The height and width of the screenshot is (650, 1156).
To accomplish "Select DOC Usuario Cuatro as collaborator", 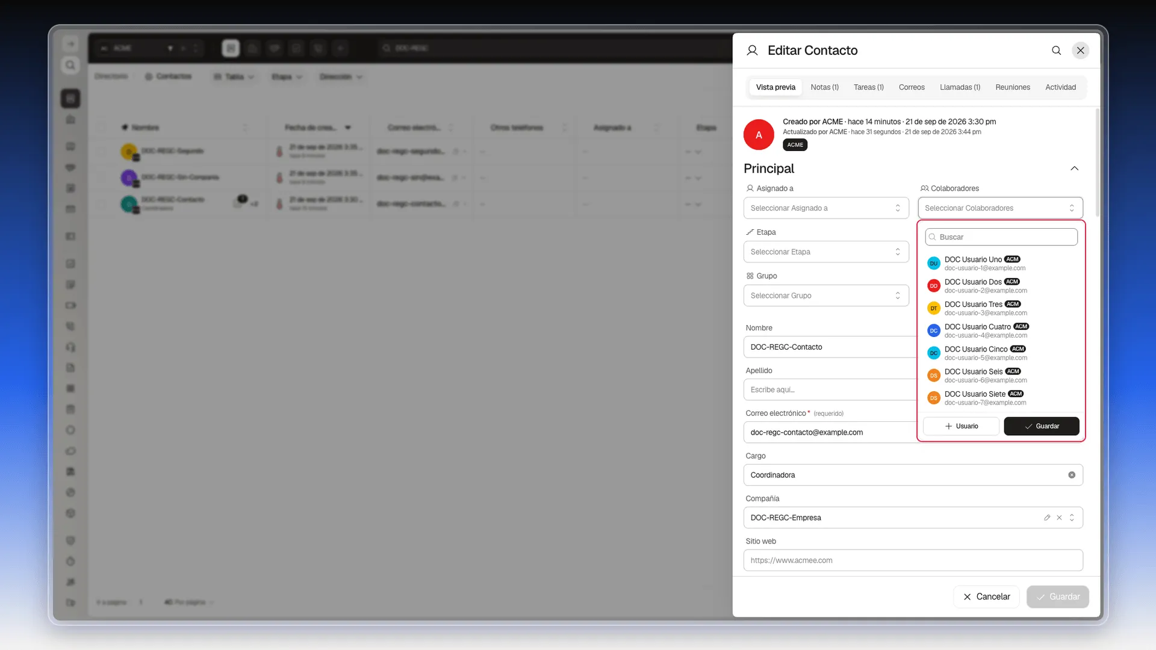I will pyautogui.click(x=1001, y=330).
